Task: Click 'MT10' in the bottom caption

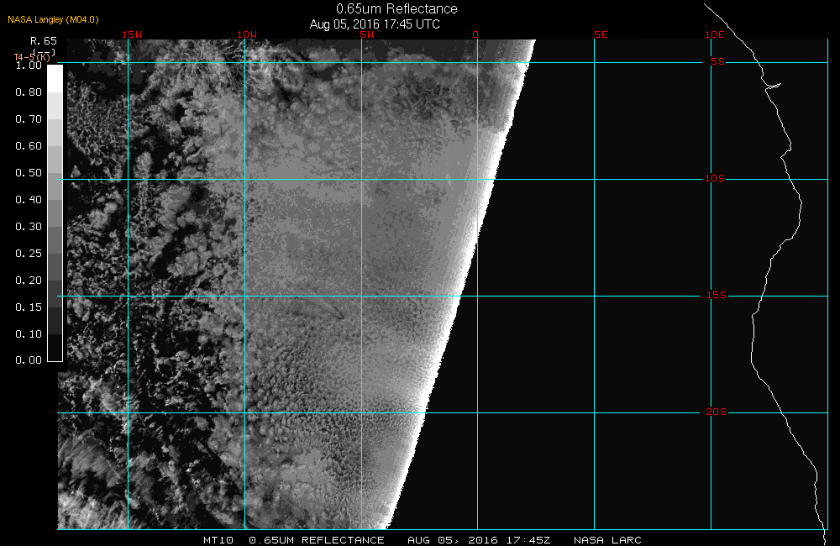Action: coord(218,540)
